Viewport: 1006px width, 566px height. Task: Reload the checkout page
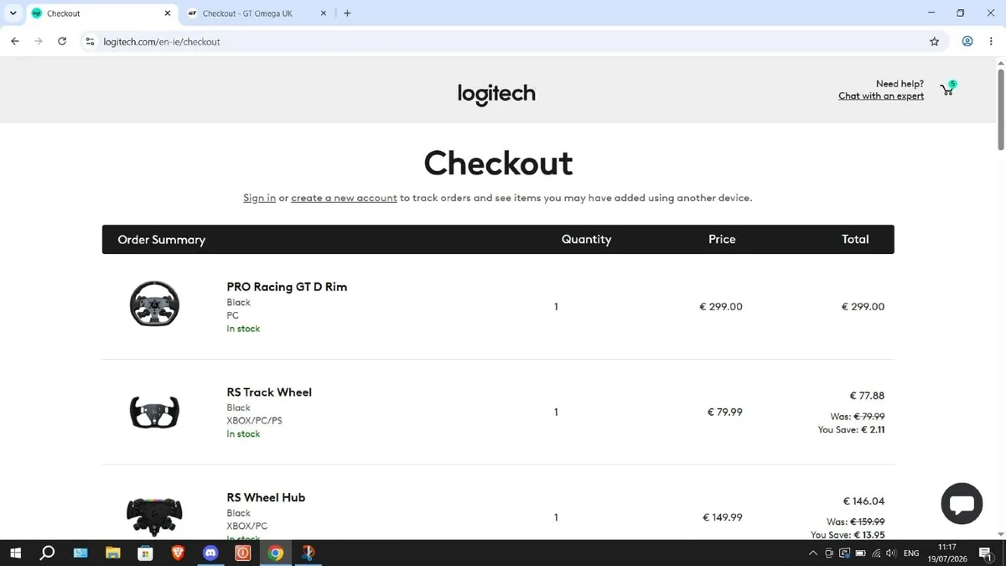(62, 41)
